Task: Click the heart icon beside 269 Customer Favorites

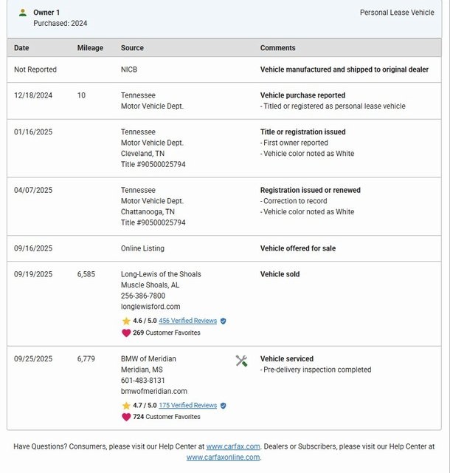Action: (126, 333)
